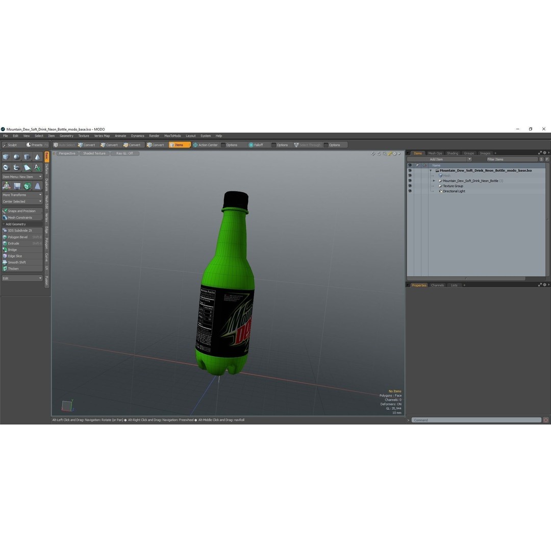This screenshot has height=551, width=551.
Task: Activate the Edge Slice tool
Action: [x=22, y=256]
